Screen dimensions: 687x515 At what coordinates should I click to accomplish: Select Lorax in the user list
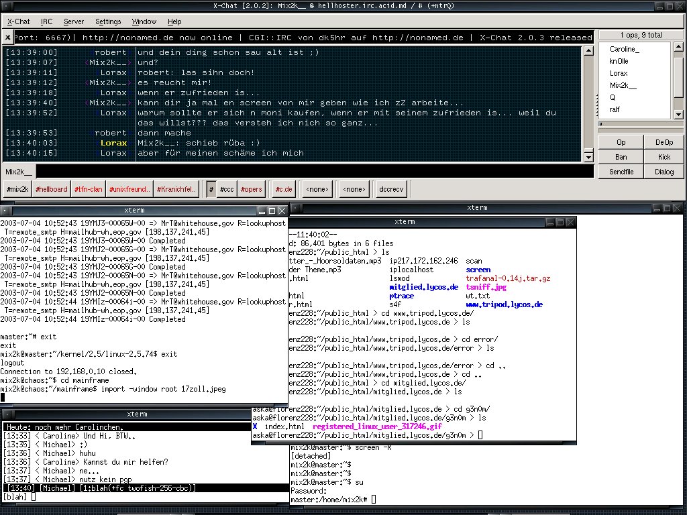(x=619, y=73)
